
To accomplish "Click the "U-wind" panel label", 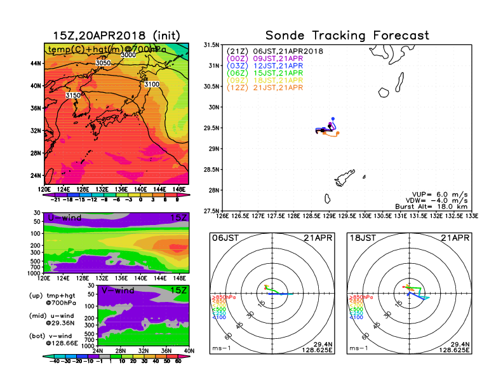I will tap(65, 218).
